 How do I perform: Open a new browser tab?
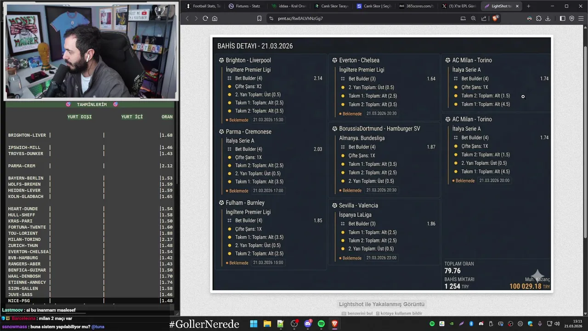coord(528,6)
